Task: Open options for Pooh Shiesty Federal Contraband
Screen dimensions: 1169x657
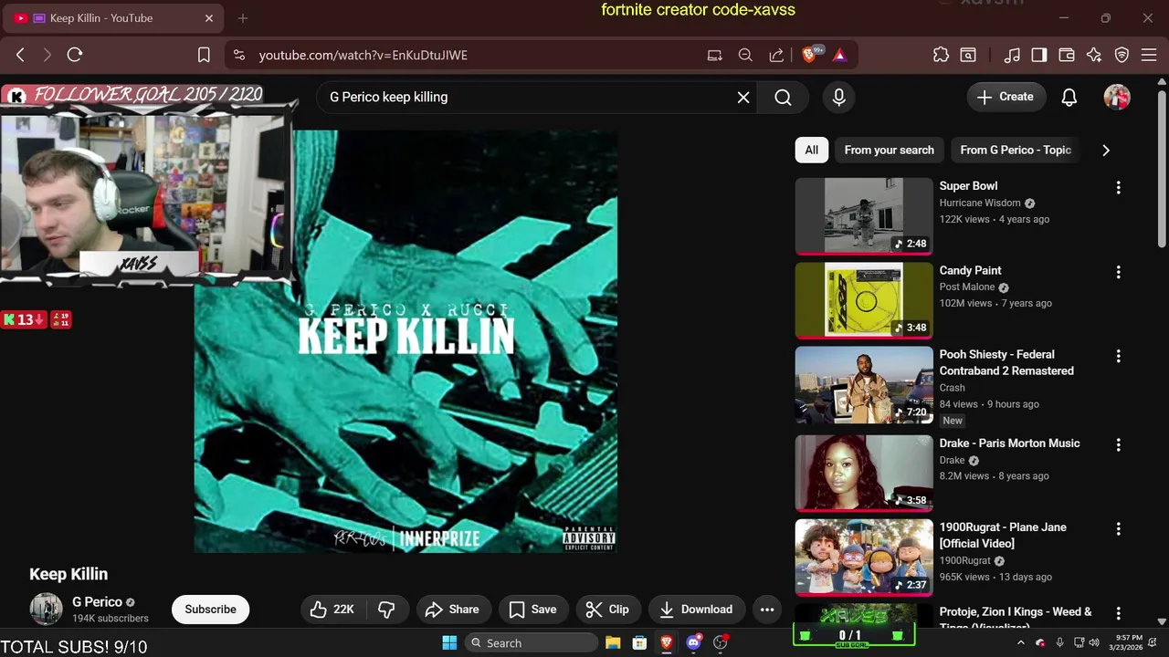Action: click(x=1118, y=357)
